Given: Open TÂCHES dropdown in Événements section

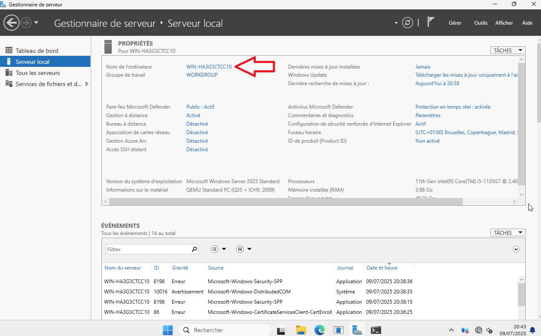Looking at the screenshot, I should click(508, 233).
